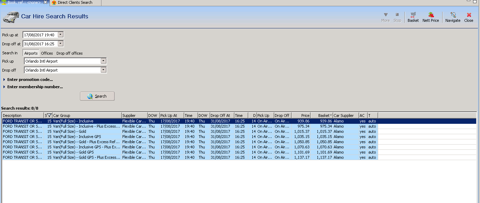Viewport: 480px width, 203px height.
Task: Click the 1,050.85 price cell
Action: click(301, 142)
